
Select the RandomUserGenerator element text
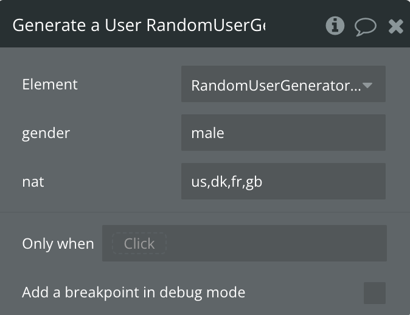(x=275, y=85)
